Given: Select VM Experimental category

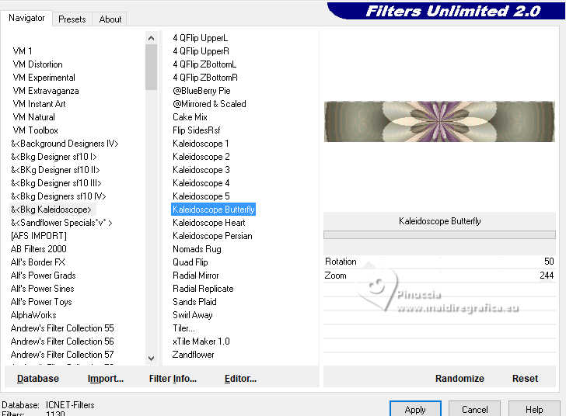Looking at the screenshot, I should pos(44,78).
